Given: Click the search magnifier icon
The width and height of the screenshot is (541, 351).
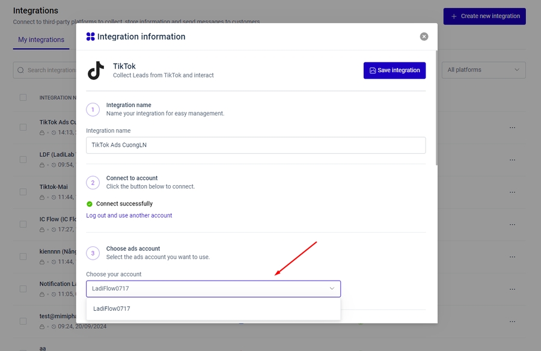Looking at the screenshot, I should pos(21,70).
